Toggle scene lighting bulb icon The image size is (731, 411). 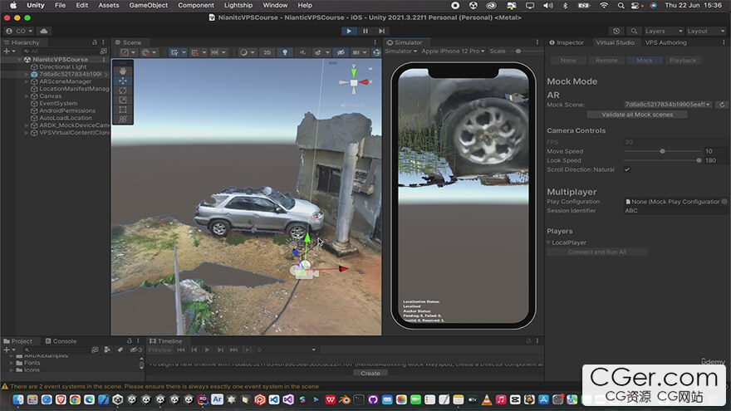[285, 52]
